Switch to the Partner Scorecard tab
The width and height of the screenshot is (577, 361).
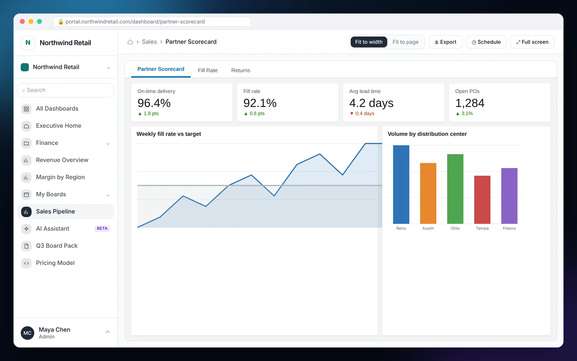click(161, 69)
